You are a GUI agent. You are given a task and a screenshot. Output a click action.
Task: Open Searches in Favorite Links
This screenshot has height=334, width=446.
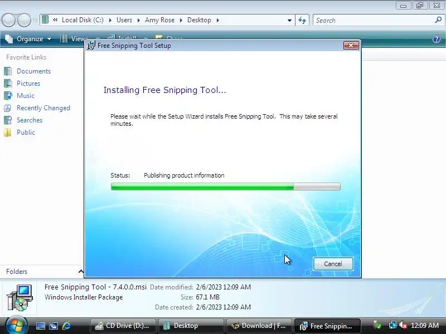click(30, 120)
